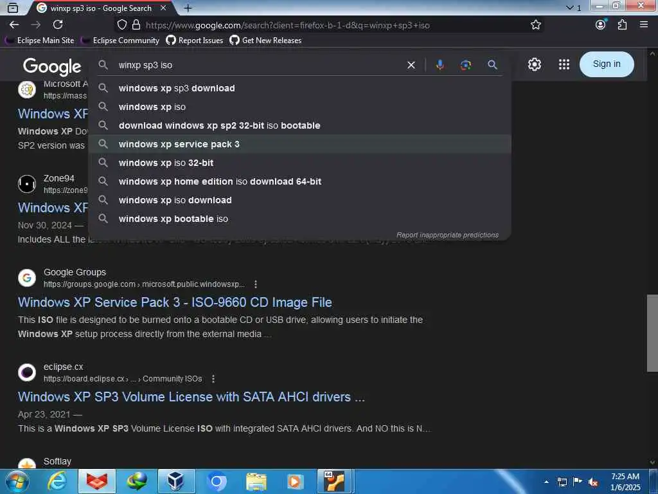658x494 pixels.
Task: Click the muted volume tray icon
Action: [593, 482]
